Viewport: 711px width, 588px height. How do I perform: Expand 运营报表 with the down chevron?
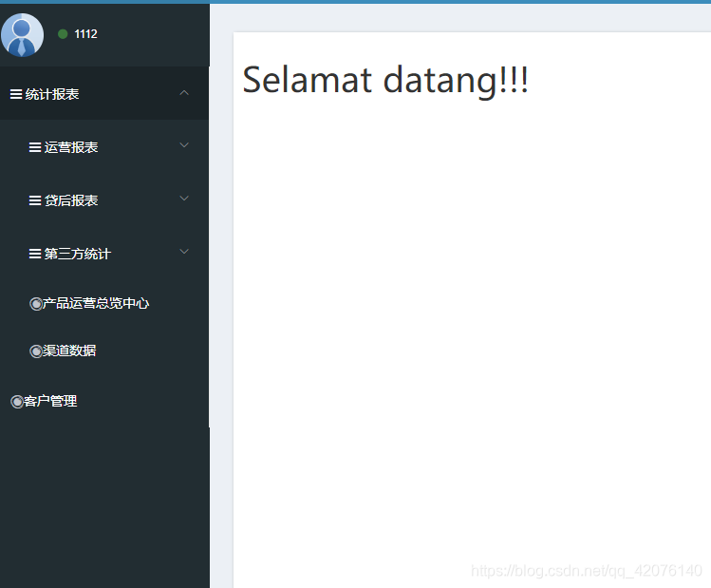point(184,145)
